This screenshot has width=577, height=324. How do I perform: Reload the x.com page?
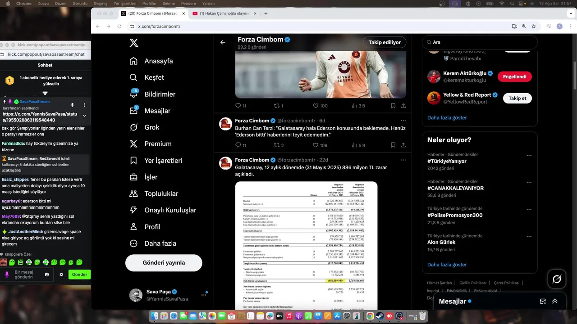[119, 27]
